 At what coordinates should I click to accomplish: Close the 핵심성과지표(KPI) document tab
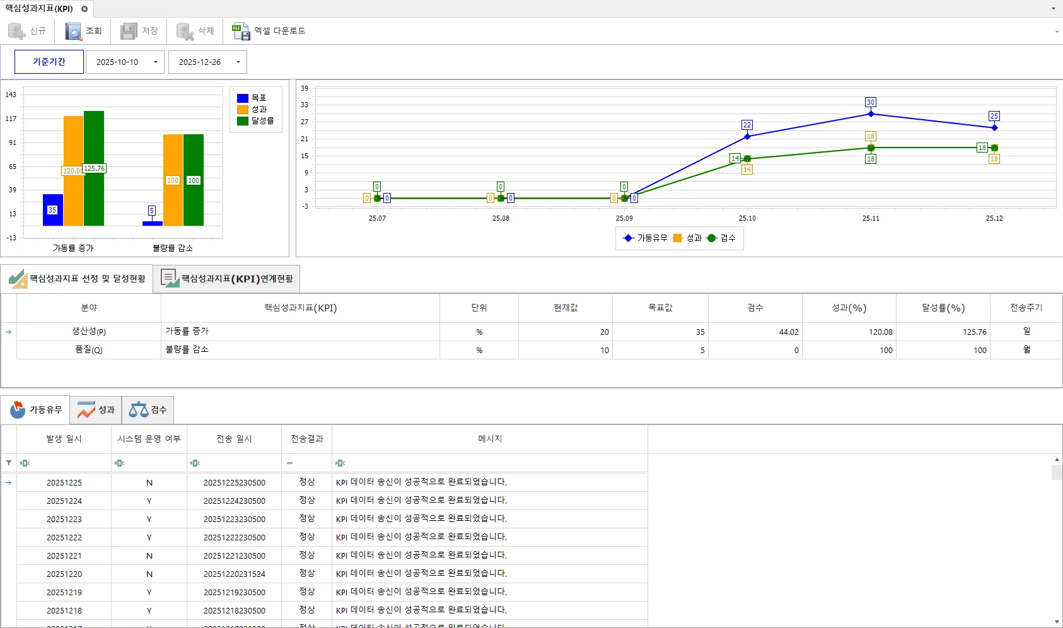coord(84,9)
